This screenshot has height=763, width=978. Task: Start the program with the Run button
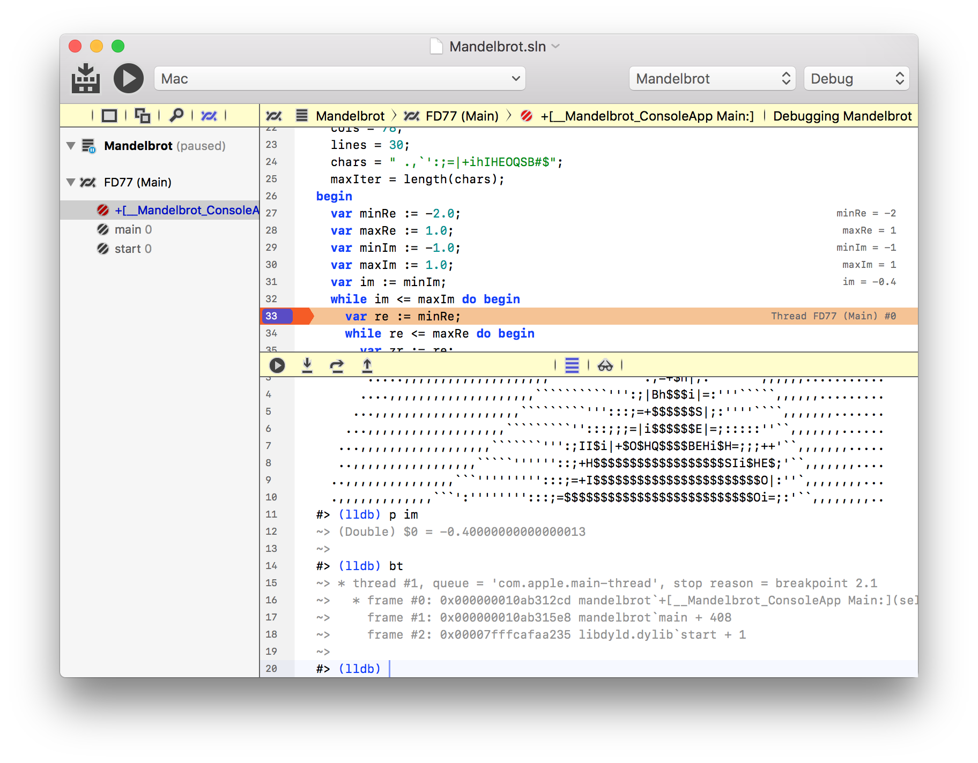point(129,78)
